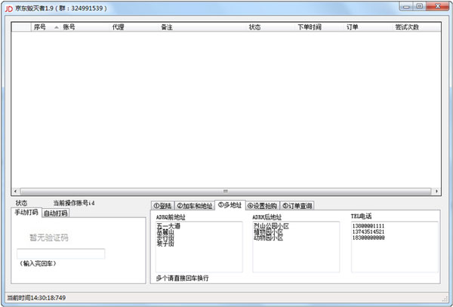Click the phone number 13800001111 line
The width and height of the screenshot is (453, 307).
(368, 226)
